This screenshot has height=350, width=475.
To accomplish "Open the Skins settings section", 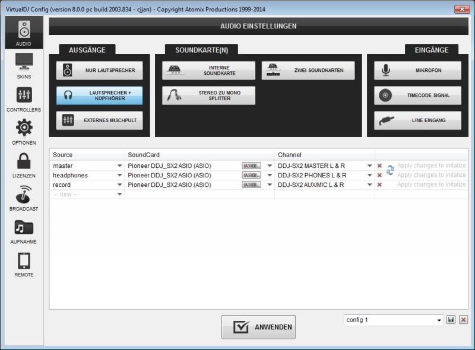I will click(x=24, y=66).
